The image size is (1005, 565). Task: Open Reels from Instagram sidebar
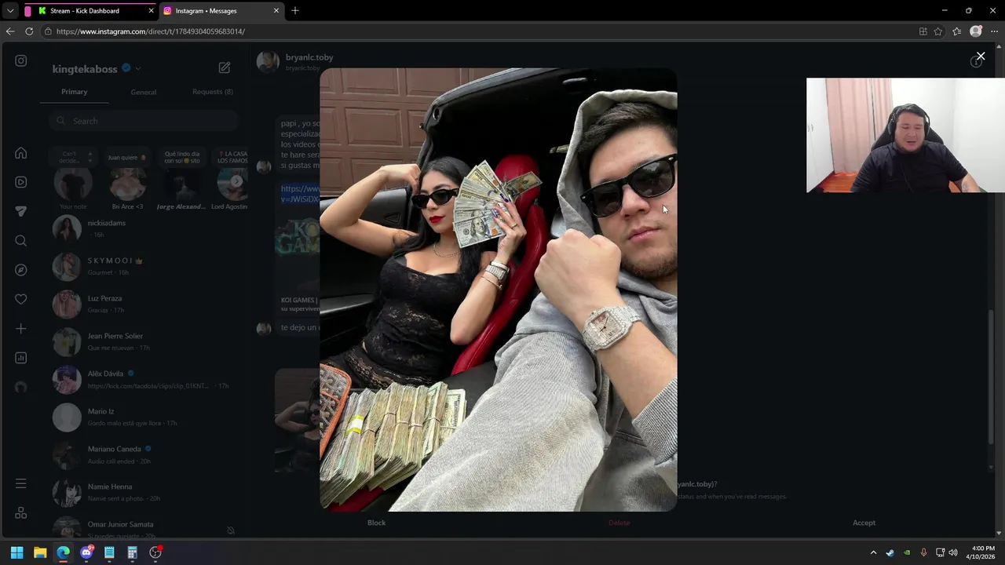pyautogui.click(x=21, y=182)
